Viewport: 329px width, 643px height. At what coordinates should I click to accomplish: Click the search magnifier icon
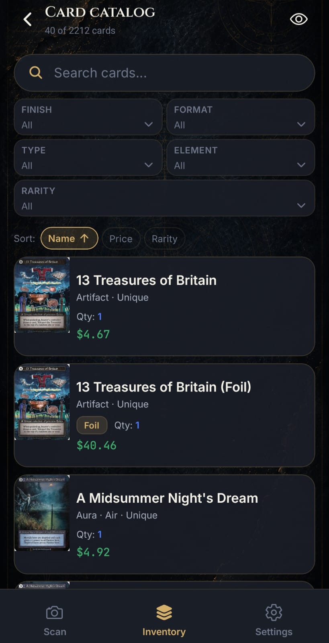[36, 73]
